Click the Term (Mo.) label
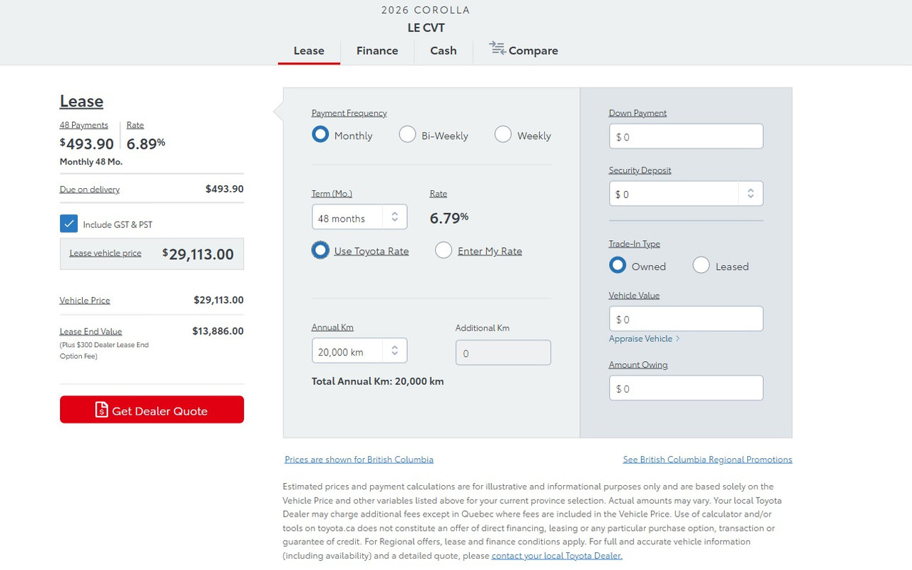Viewport: 912px width, 570px height. (x=332, y=193)
